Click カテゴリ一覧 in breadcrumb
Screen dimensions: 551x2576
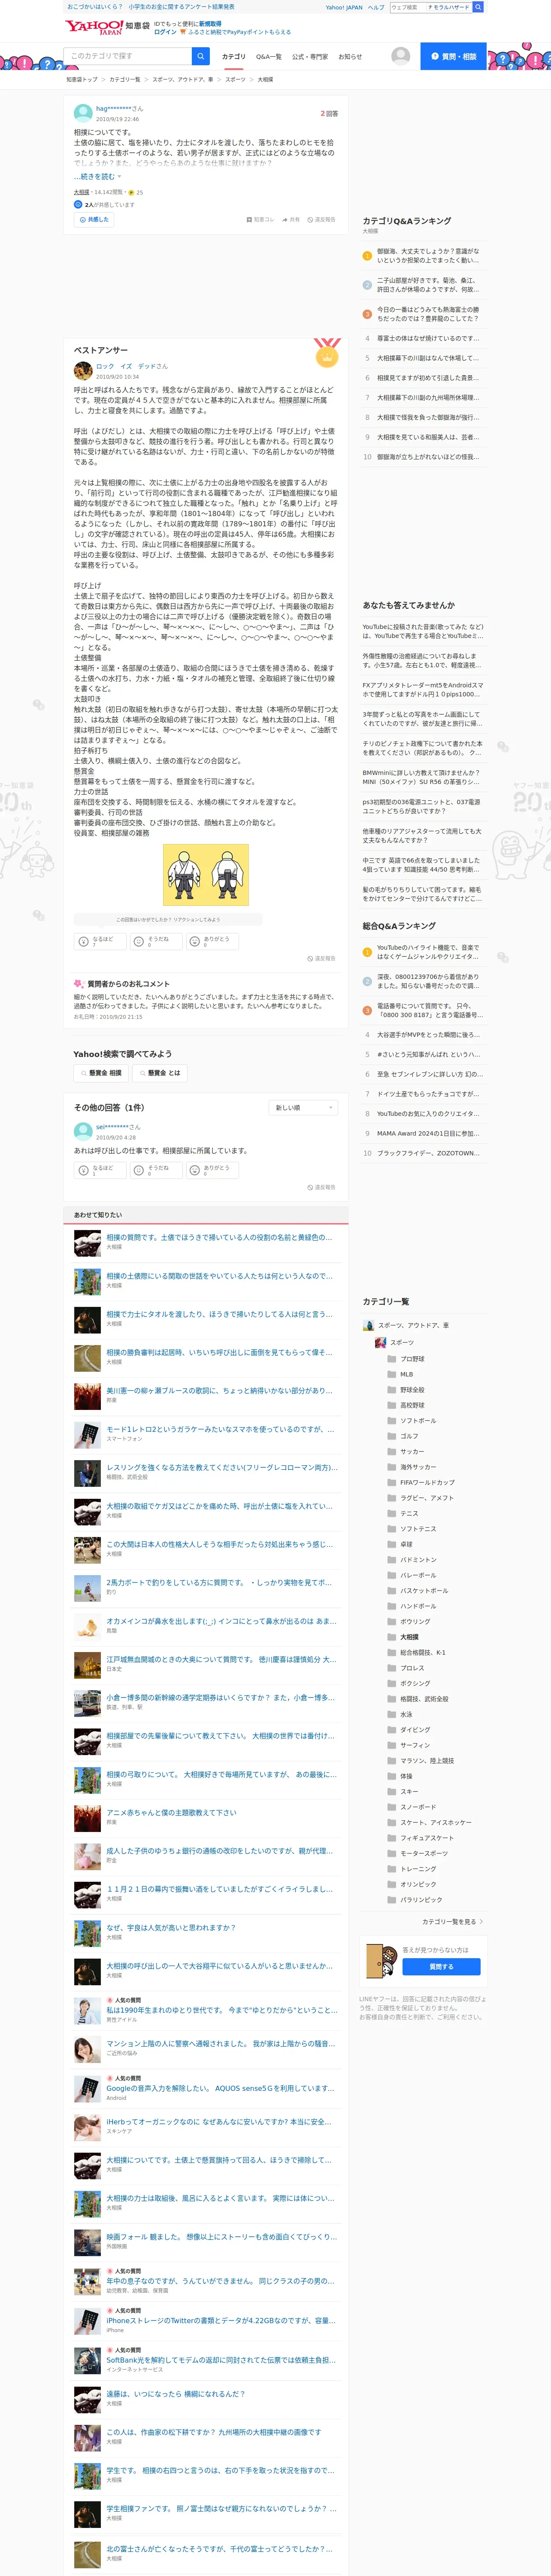click(x=125, y=79)
